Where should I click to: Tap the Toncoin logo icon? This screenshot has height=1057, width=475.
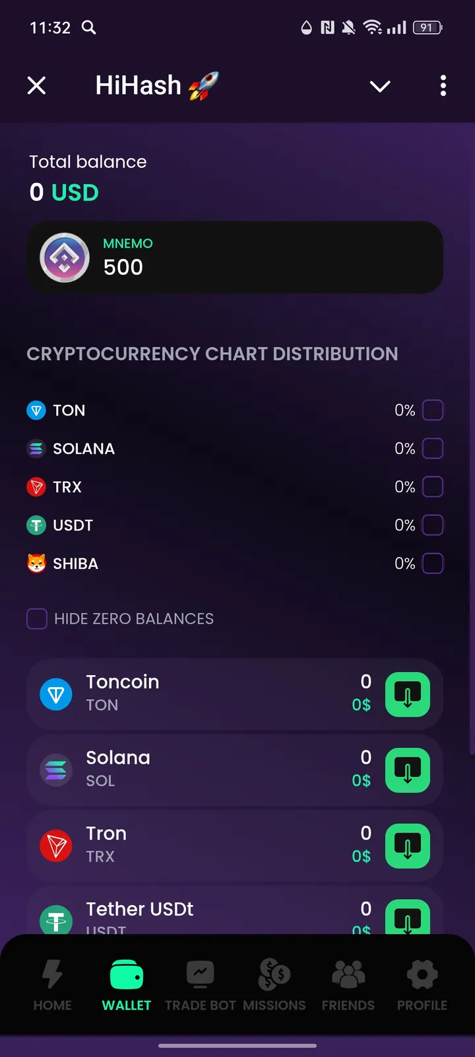56,694
